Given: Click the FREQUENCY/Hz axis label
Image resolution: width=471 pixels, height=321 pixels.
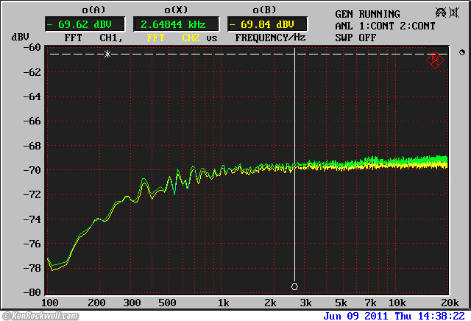Looking at the screenshot, I should tap(270, 38).
